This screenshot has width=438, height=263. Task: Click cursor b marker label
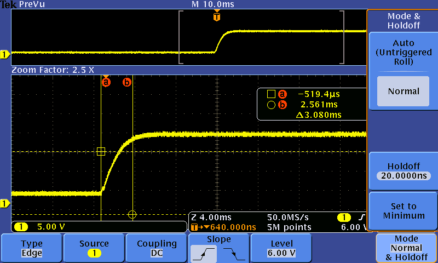coord(127,82)
